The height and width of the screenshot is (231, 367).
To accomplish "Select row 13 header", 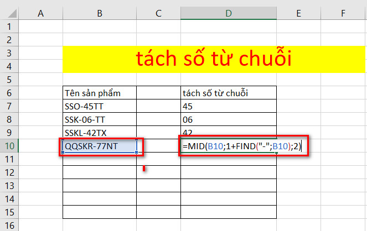I will (x=9, y=186).
